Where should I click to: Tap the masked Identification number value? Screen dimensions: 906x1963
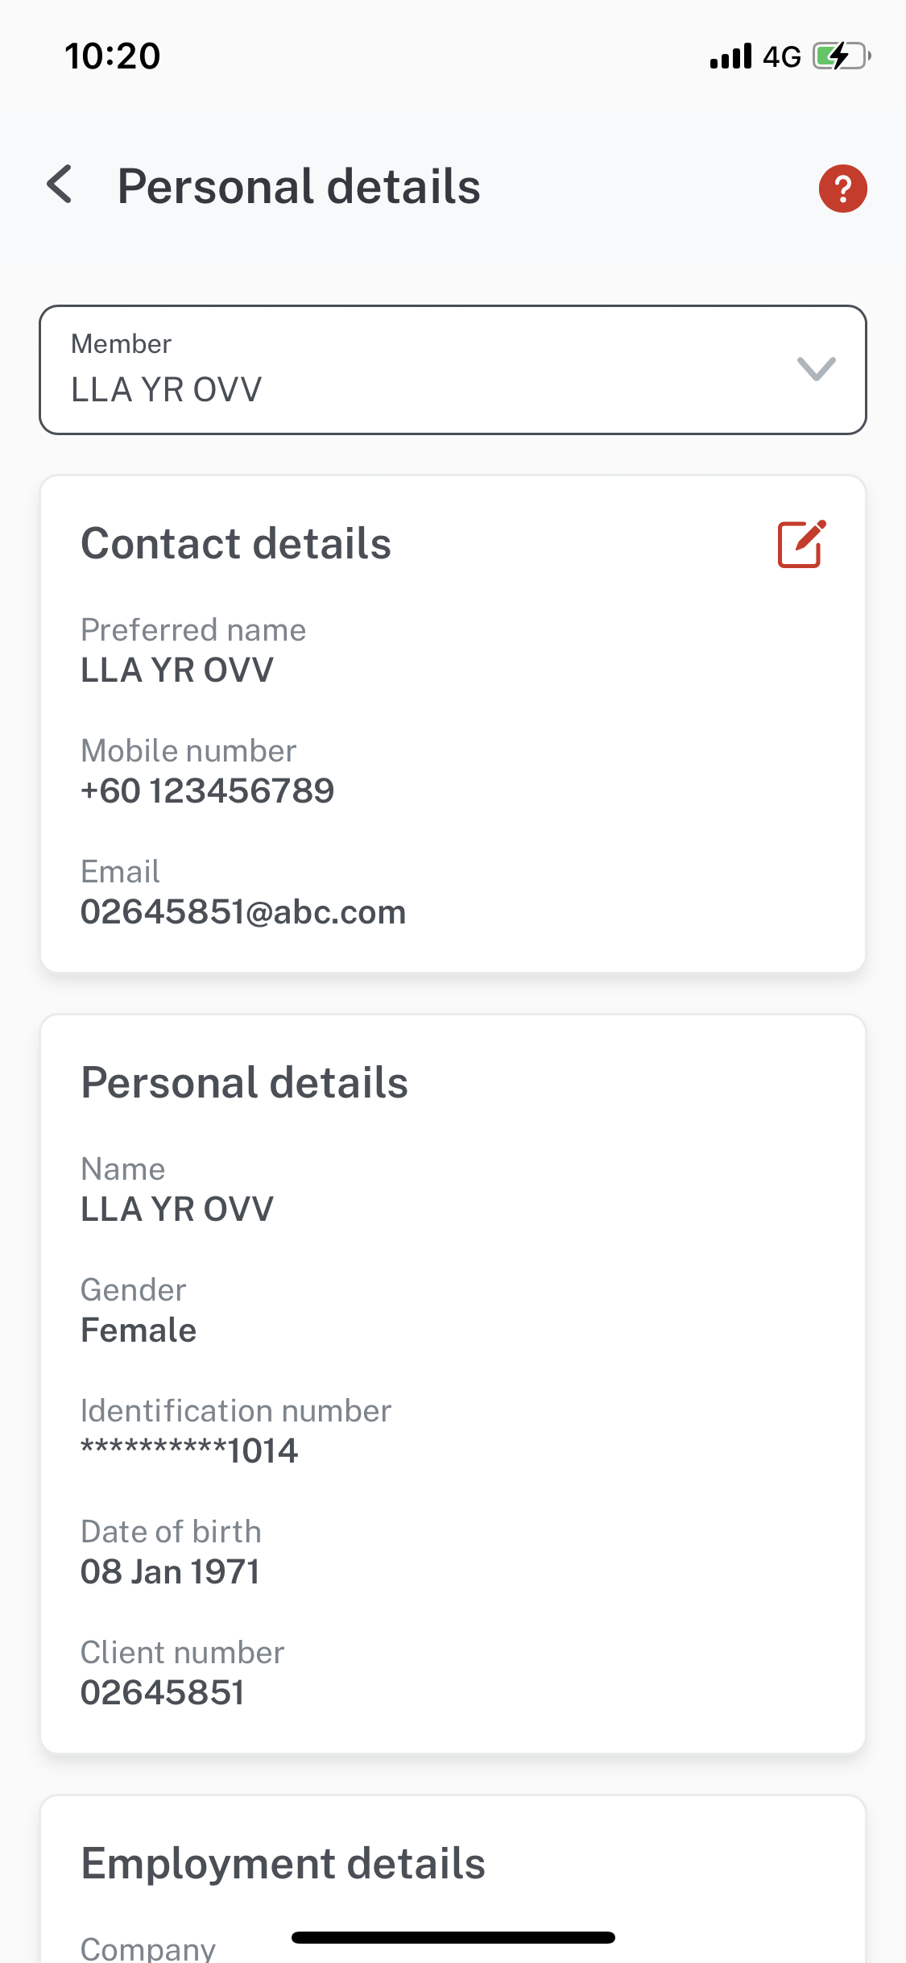[x=189, y=1451]
